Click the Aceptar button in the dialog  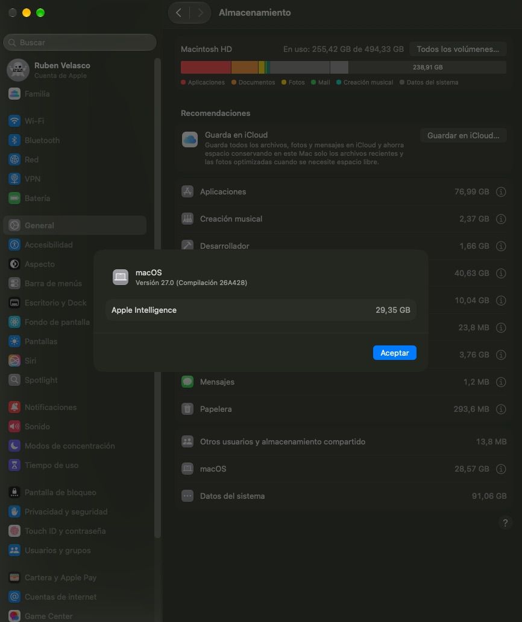[x=394, y=353]
